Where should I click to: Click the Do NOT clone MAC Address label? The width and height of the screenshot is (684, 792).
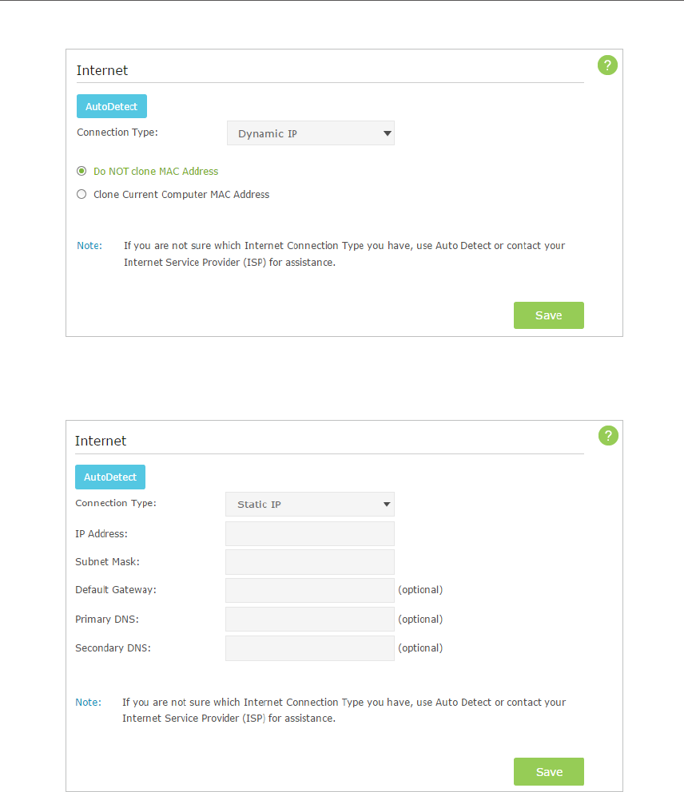[156, 172]
